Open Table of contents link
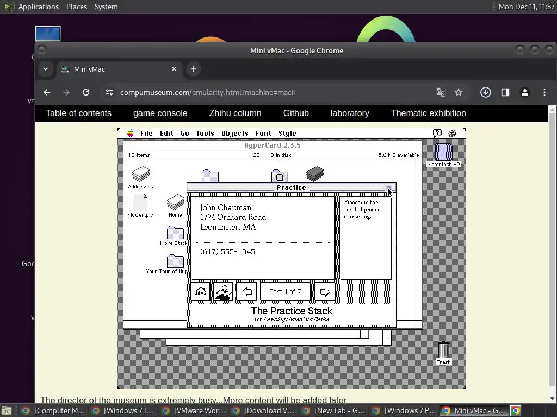Viewport: 557px width, 417px height. [78, 113]
